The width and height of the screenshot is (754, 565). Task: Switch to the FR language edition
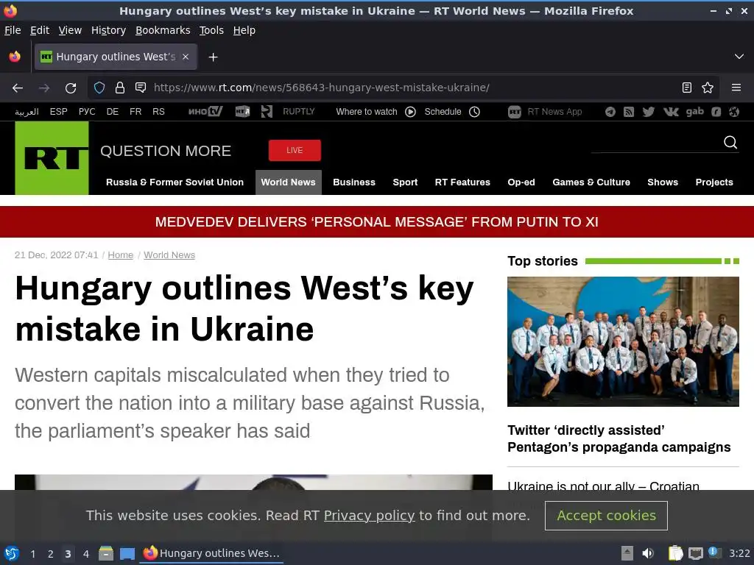pos(135,112)
